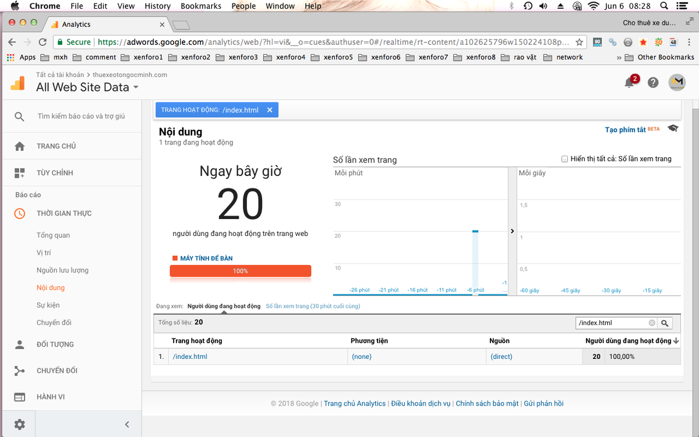Open the Chrome File menu

tap(76, 6)
